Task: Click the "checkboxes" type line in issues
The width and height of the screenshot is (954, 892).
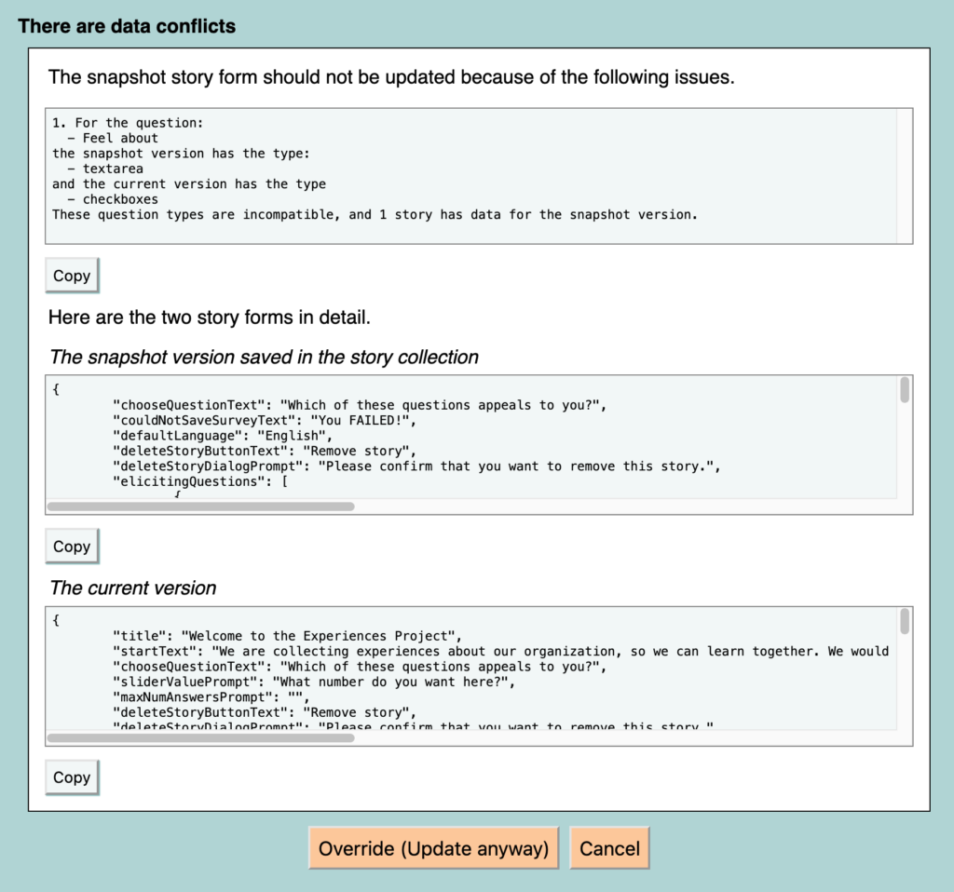Action: [x=120, y=199]
